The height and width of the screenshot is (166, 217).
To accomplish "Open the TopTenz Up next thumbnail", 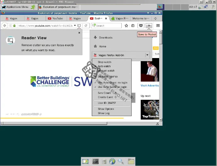I will (150, 110).
